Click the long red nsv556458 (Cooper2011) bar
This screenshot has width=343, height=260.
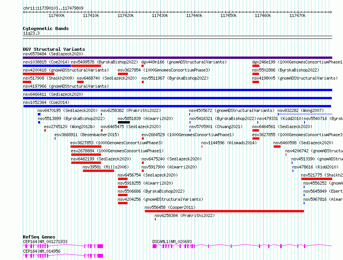(224, 211)
